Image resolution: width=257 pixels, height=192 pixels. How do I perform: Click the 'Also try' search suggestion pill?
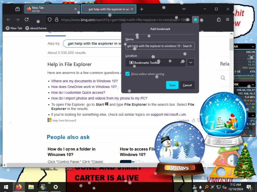coord(93,43)
